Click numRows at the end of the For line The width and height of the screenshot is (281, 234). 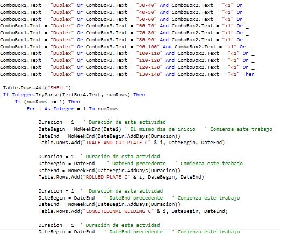108,109
